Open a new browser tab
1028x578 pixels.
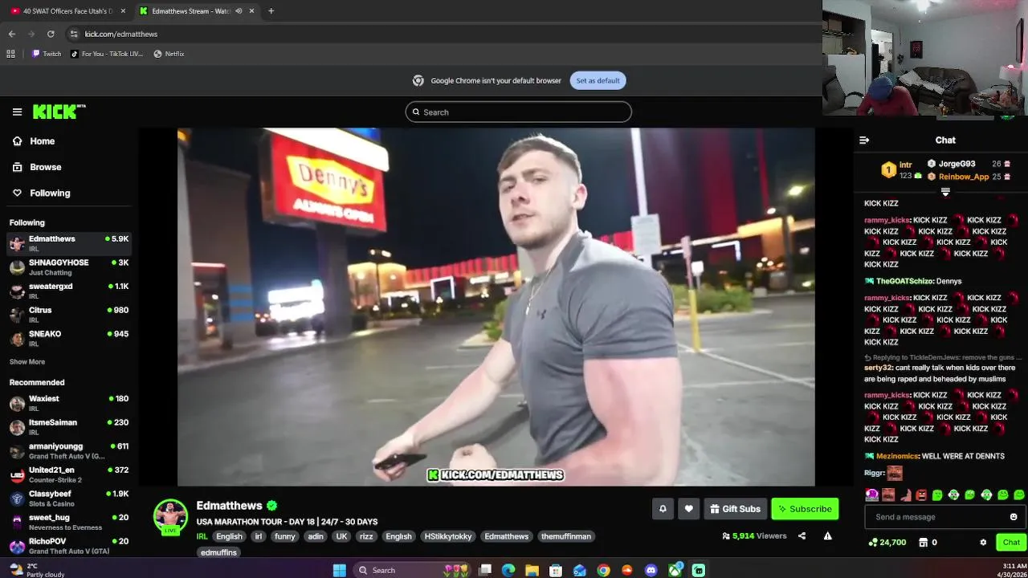coord(271,11)
